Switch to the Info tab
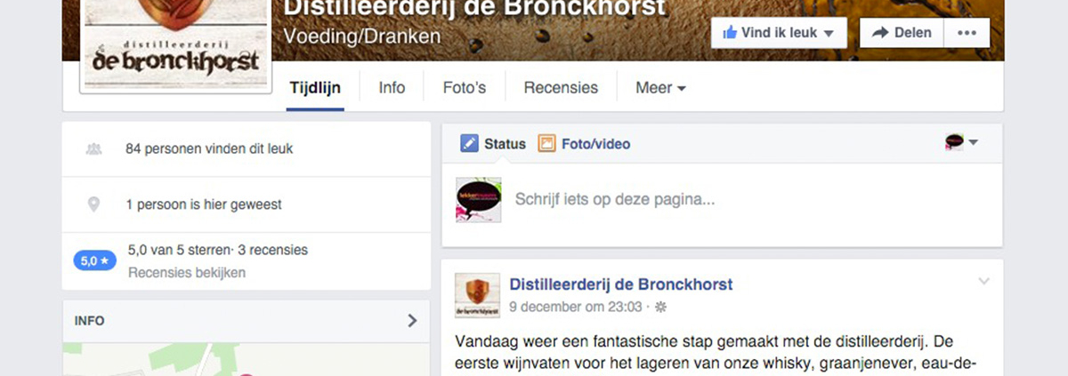Image resolution: width=1068 pixels, height=376 pixels. pos(392,88)
